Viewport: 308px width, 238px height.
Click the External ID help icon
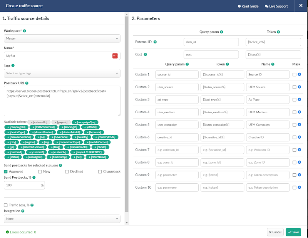(155, 42)
